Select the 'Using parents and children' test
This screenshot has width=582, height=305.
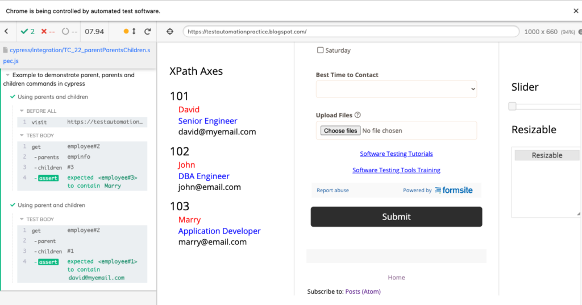coord(53,96)
